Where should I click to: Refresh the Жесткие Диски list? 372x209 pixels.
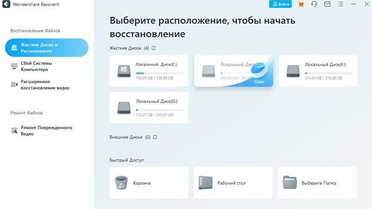(x=154, y=48)
